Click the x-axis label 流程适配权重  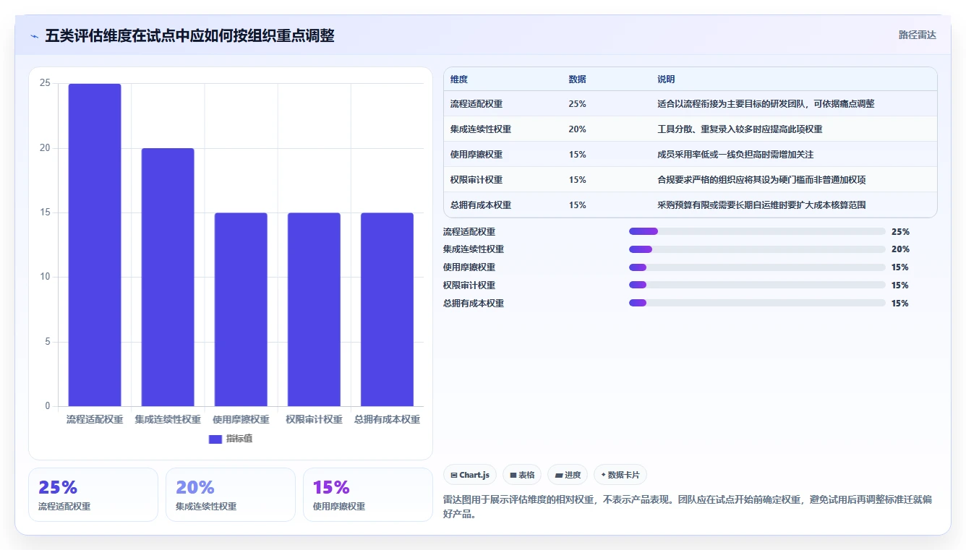(95, 419)
